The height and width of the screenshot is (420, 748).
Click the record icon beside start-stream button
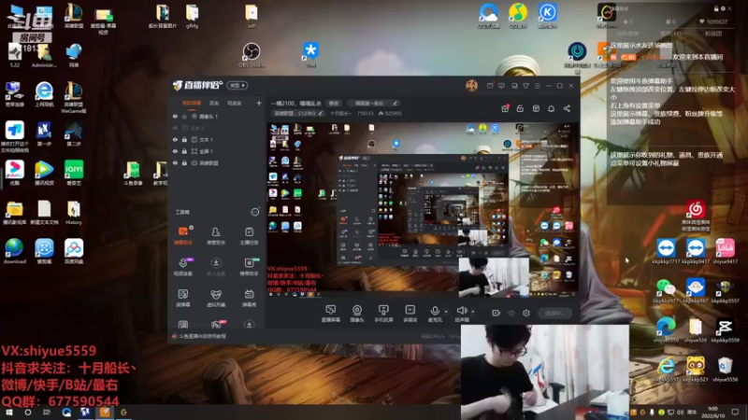point(496,313)
